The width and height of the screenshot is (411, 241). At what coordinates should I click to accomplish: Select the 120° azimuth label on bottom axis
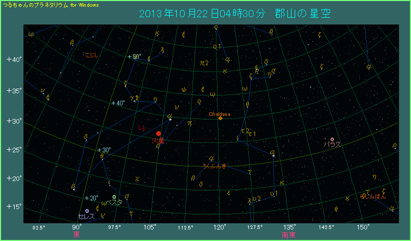click(x=220, y=227)
